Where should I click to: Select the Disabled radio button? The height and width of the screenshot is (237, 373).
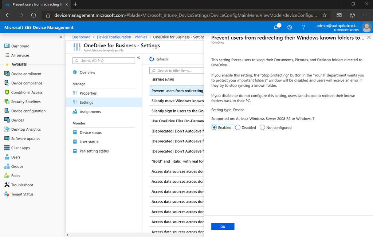[238, 127]
